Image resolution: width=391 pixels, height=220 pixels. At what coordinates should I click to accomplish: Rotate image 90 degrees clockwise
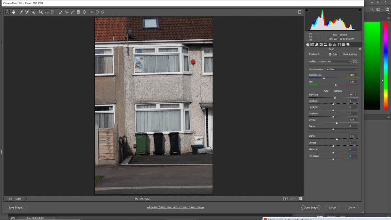(x=102, y=12)
